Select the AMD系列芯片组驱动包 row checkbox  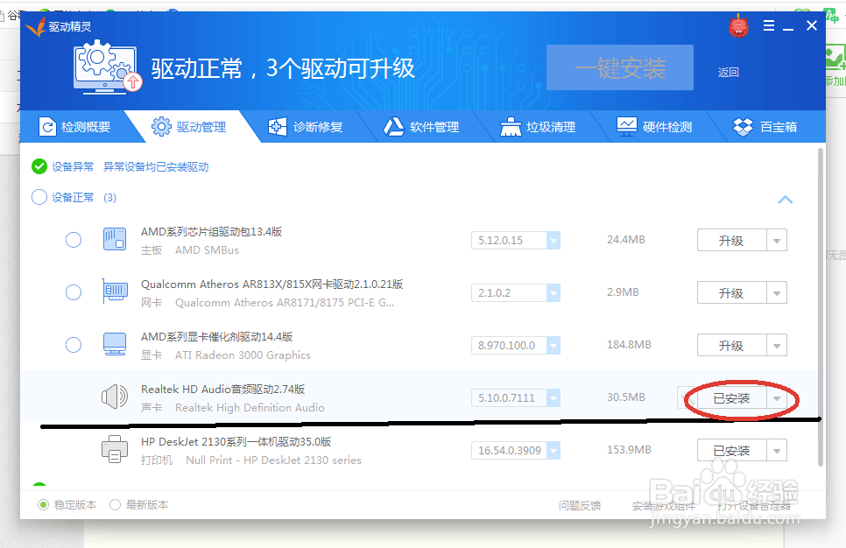pos(74,240)
